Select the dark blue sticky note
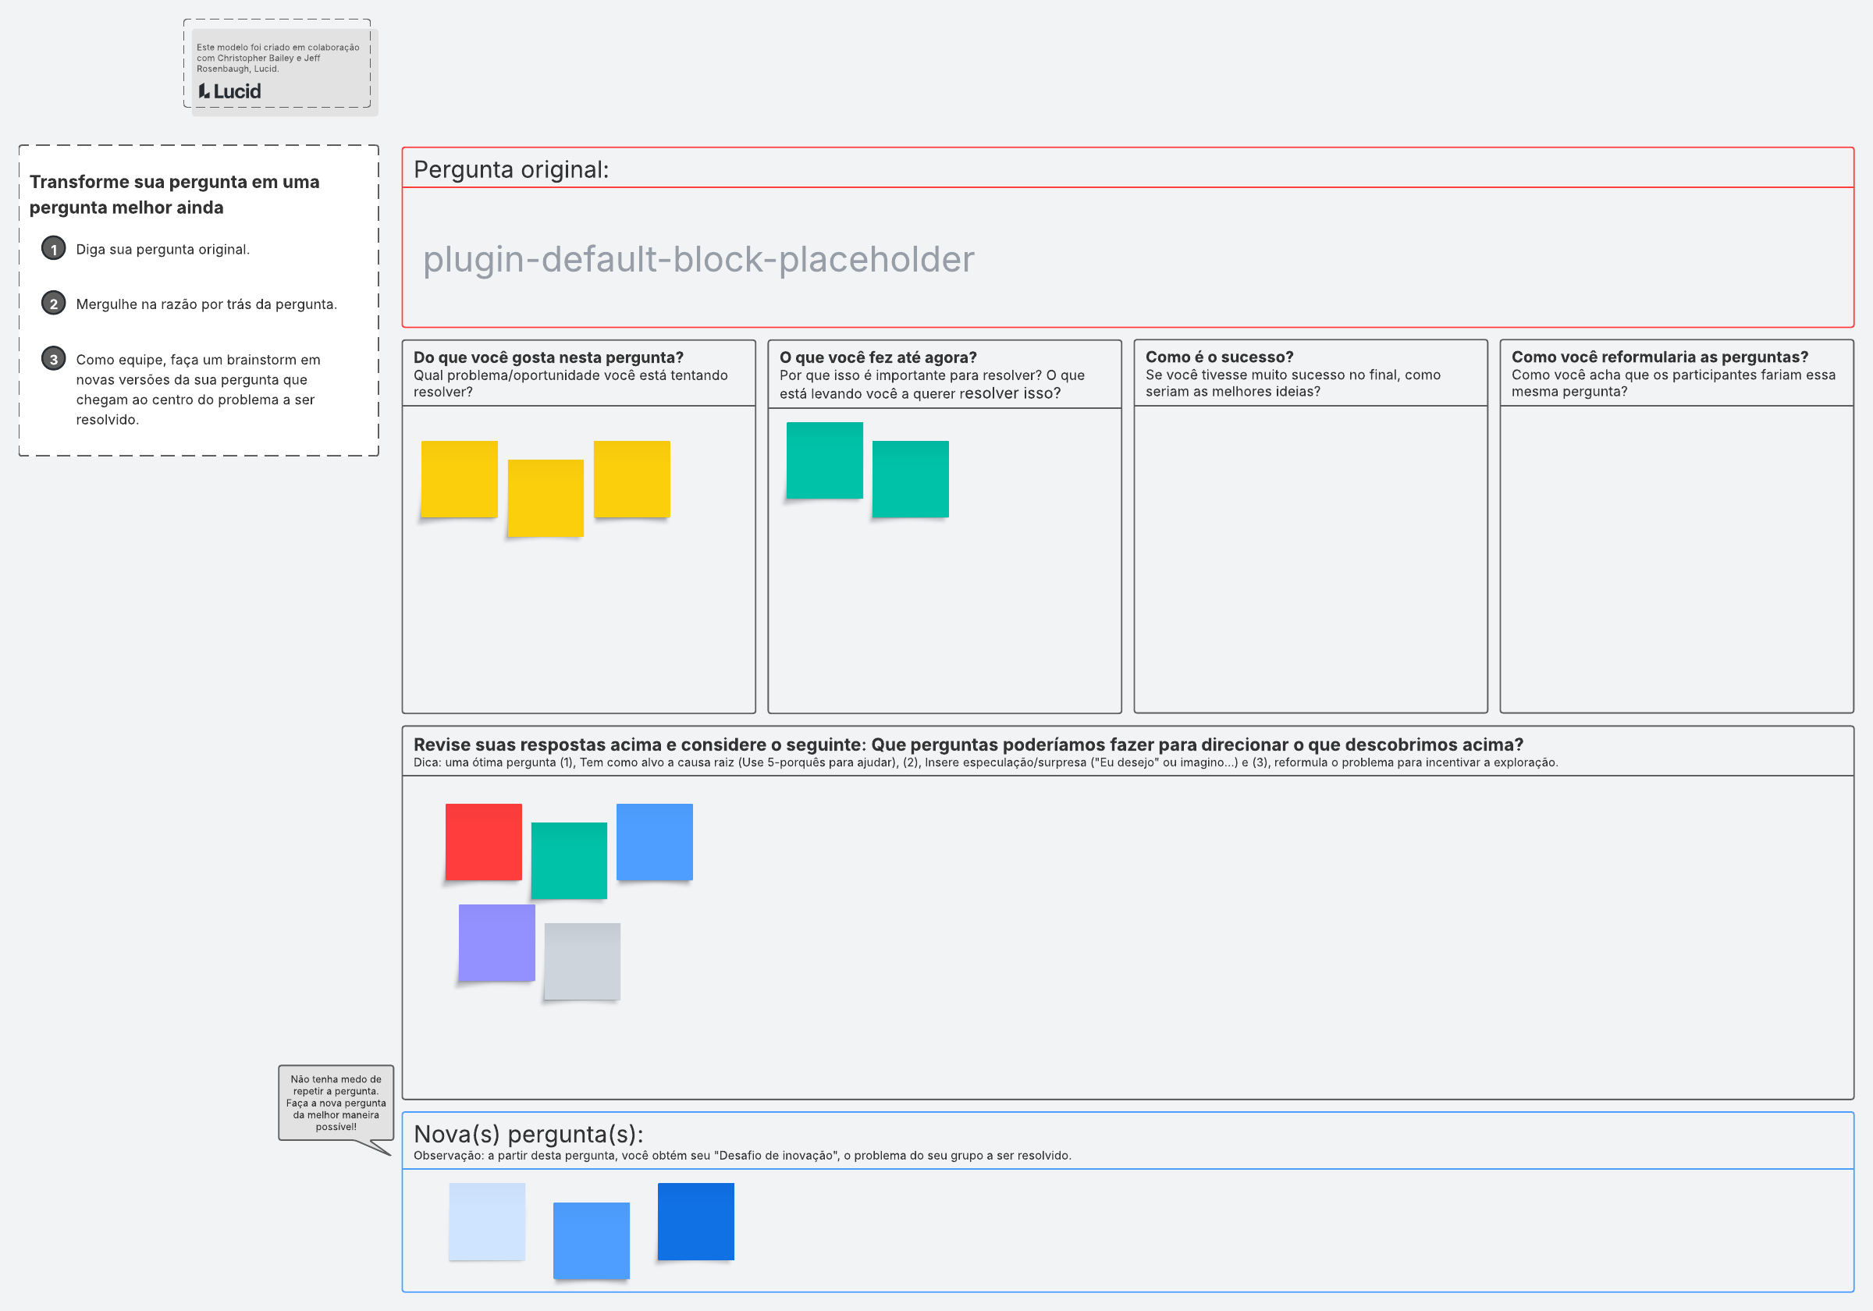 point(695,1220)
